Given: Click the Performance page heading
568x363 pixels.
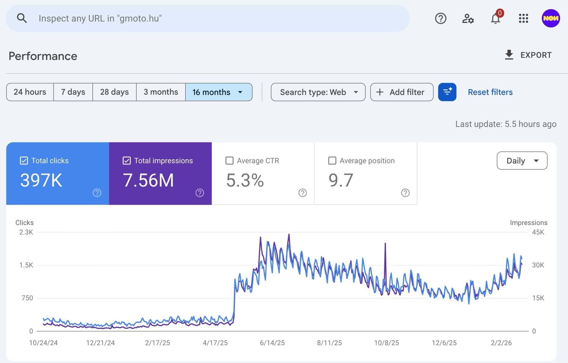Looking at the screenshot, I should click(43, 56).
